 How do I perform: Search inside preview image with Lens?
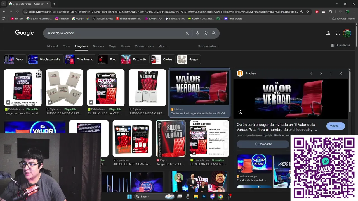tap(240, 112)
